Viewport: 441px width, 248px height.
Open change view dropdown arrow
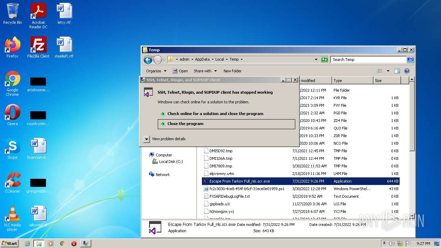point(388,71)
